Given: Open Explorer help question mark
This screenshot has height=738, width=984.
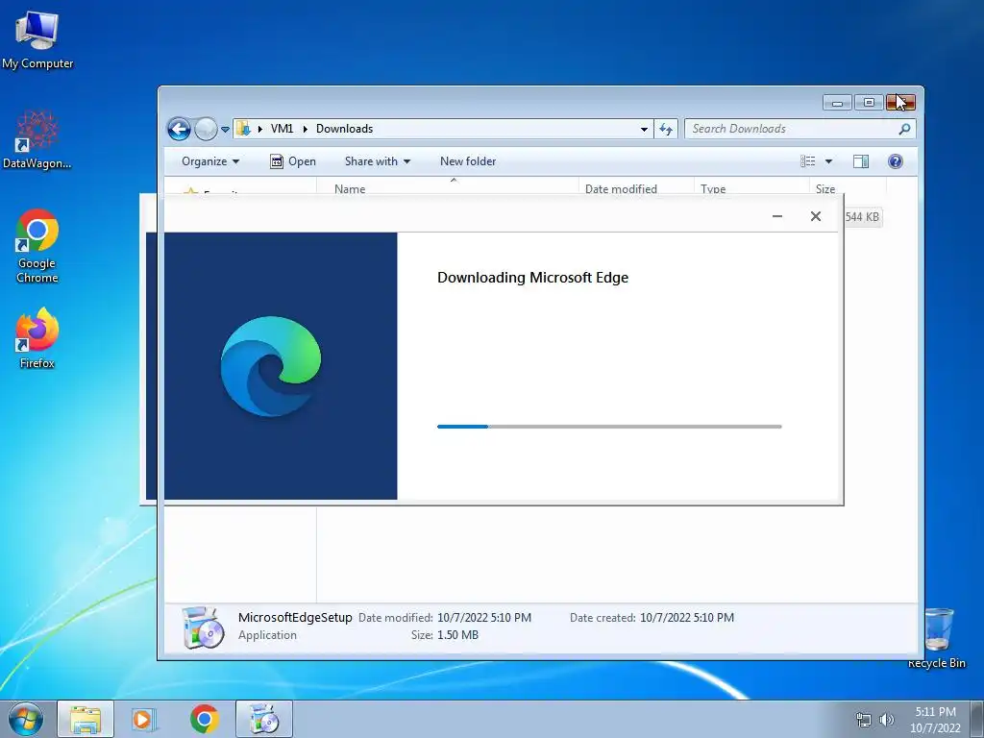Looking at the screenshot, I should pyautogui.click(x=896, y=161).
